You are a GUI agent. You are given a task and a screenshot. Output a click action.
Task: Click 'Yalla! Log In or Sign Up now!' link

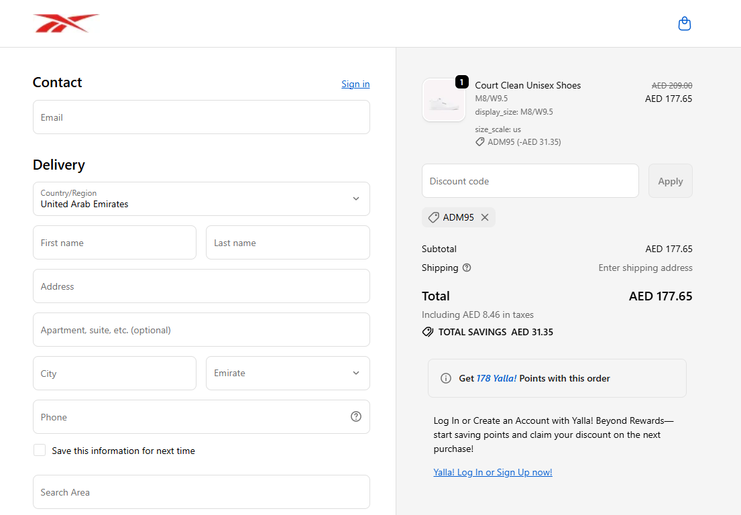(x=493, y=472)
